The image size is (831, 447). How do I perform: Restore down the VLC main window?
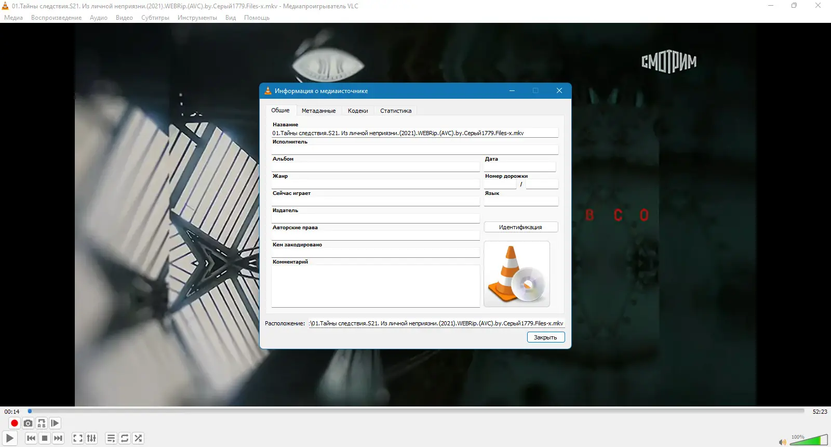coord(794,6)
